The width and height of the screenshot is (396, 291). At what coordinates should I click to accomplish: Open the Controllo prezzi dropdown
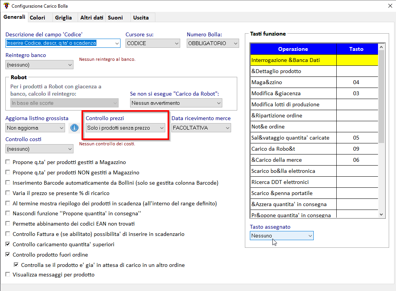click(125, 128)
